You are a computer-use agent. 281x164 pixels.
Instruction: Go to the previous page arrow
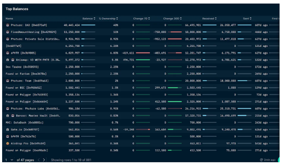click(x=39, y=160)
